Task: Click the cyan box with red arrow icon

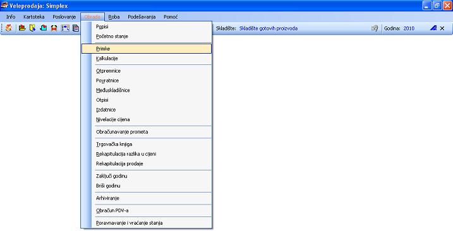Action: [44, 28]
